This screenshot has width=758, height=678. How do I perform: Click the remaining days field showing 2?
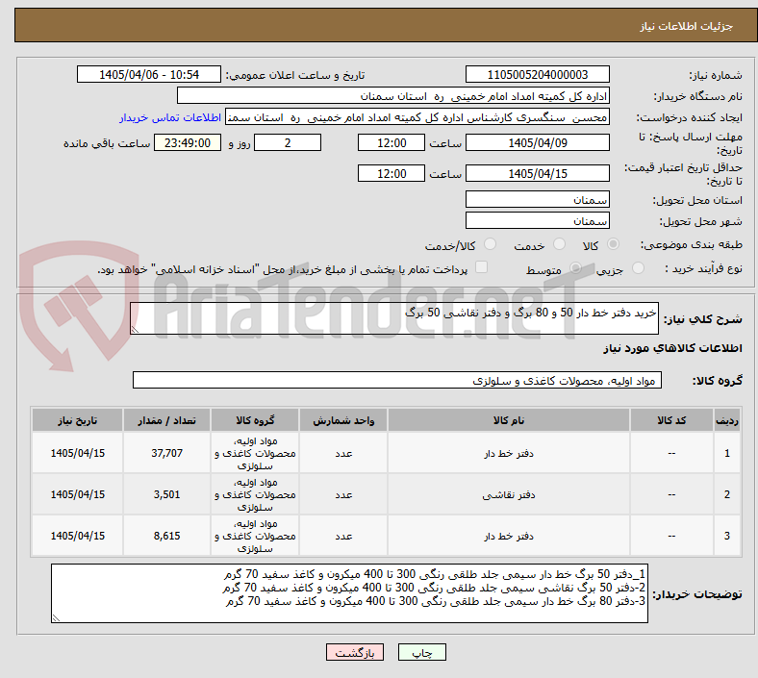pyautogui.click(x=288, y=143)
